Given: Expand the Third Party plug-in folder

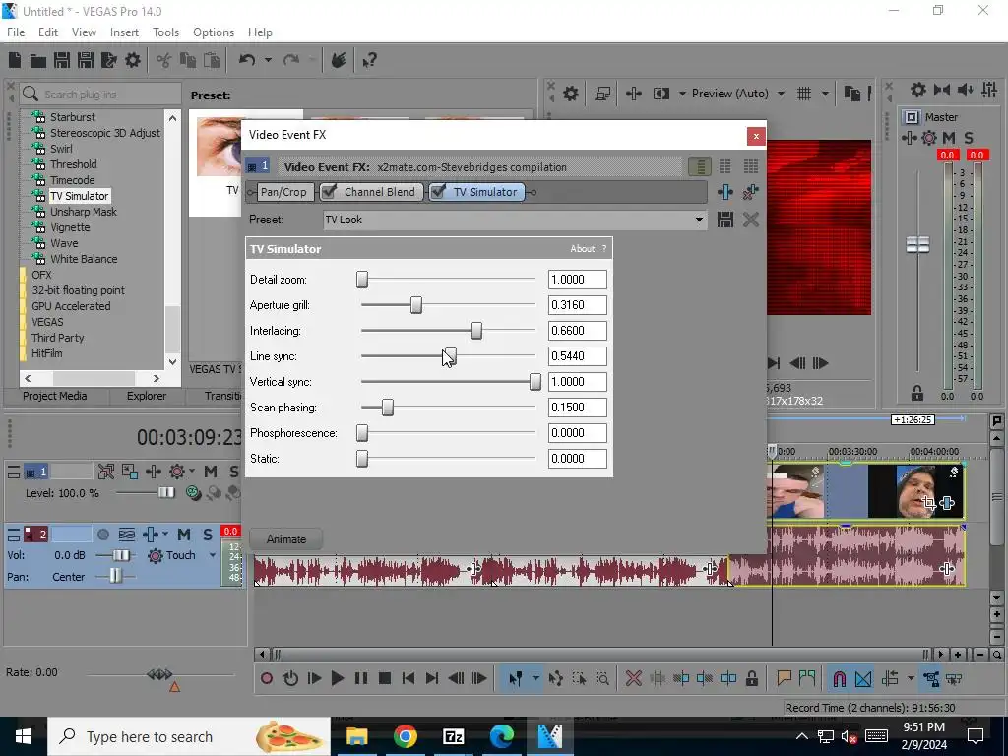Looking at the screenshot, I should tap(57, 338).
